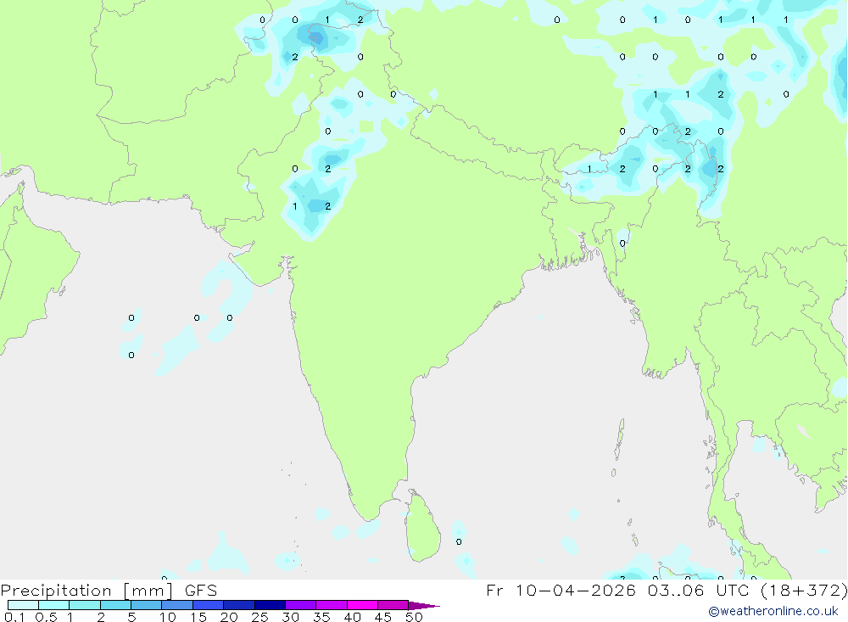Click the 30–35 mm purple legend swatch

click(x=300, y=605)
